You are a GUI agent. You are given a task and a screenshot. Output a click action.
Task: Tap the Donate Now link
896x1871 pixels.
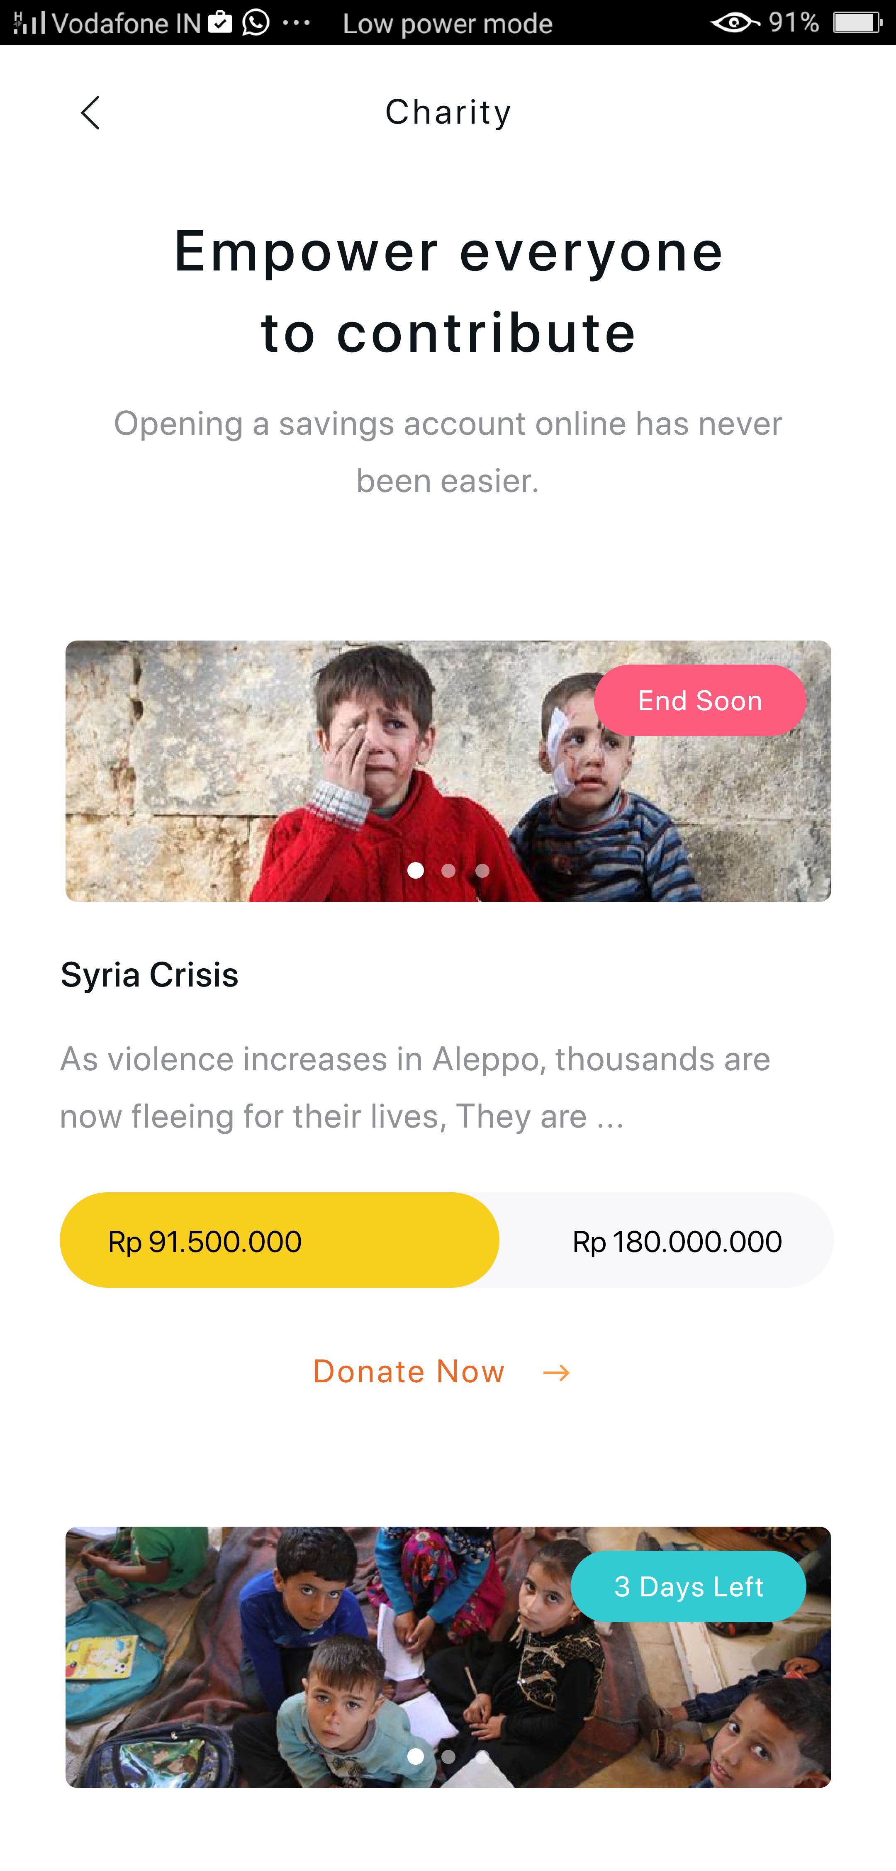[409, 1372]
